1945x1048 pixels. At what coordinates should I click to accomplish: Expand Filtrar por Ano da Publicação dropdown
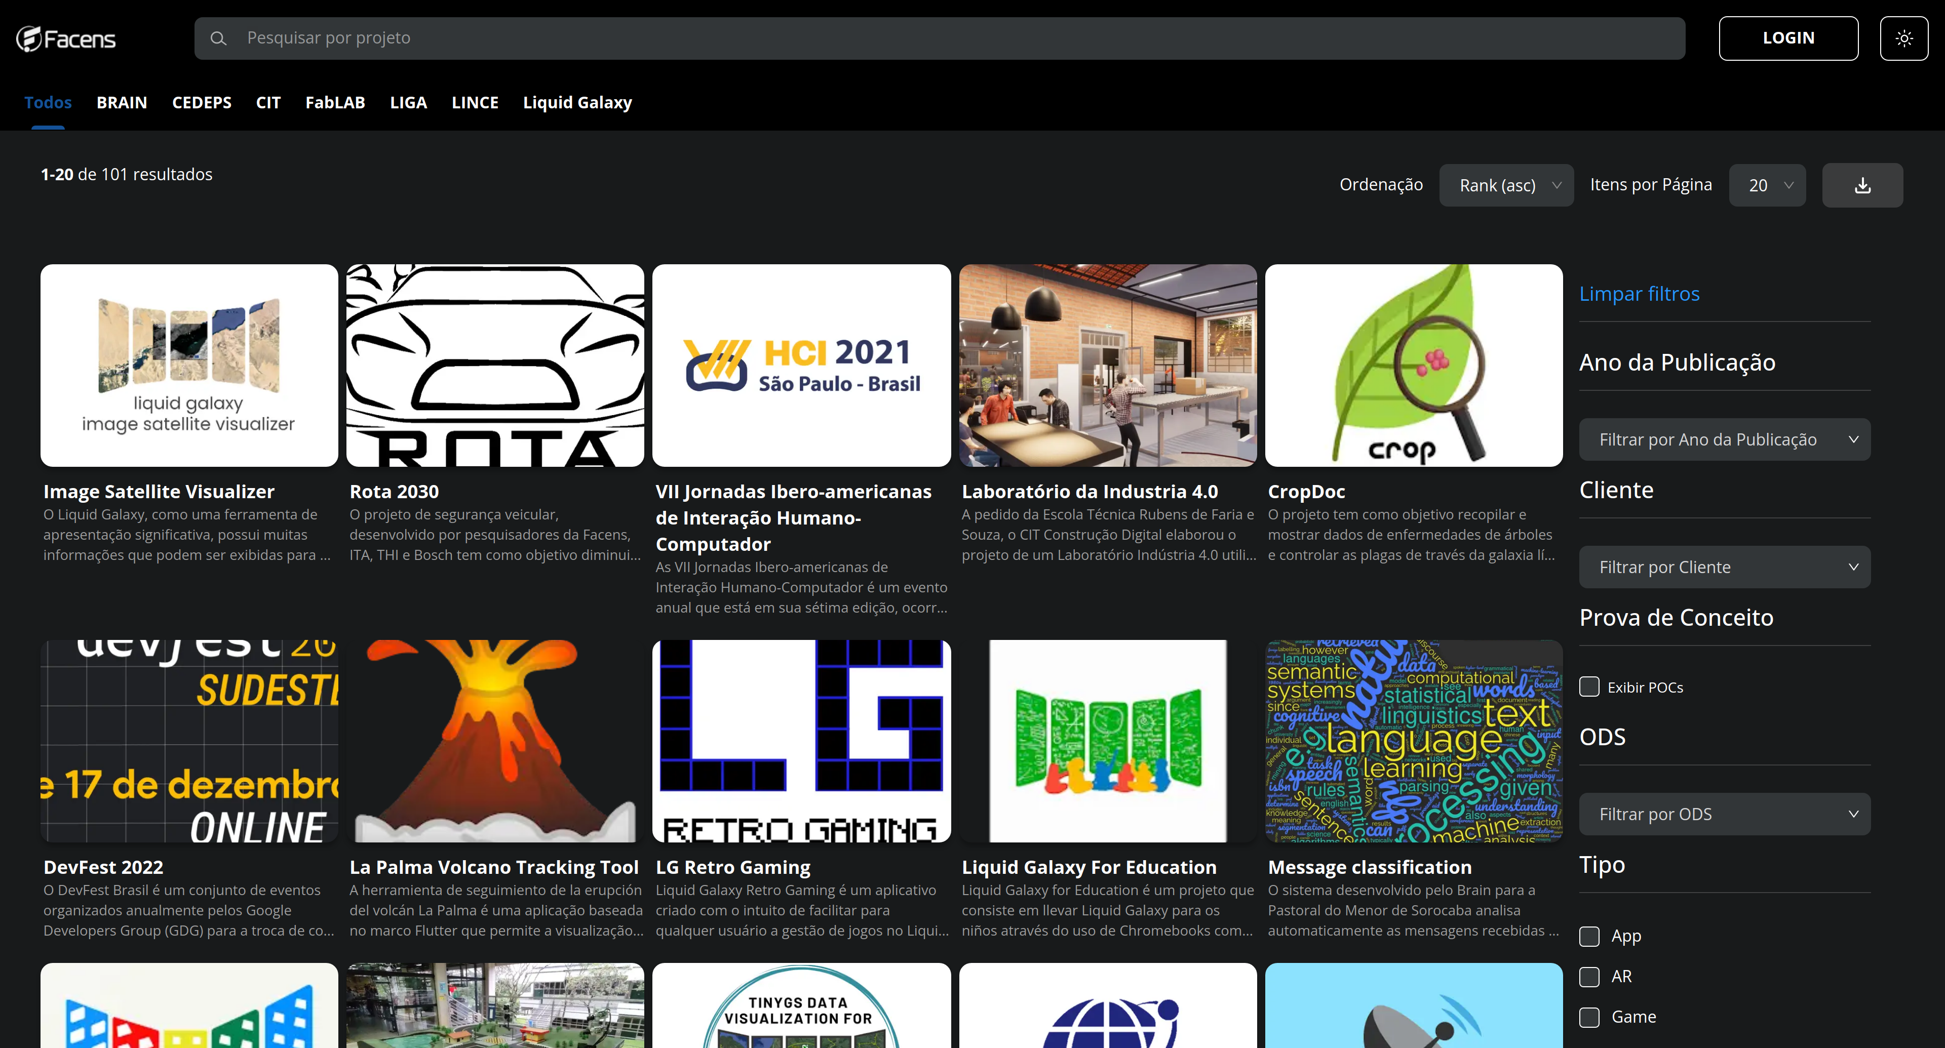[x=1725, y=440]
